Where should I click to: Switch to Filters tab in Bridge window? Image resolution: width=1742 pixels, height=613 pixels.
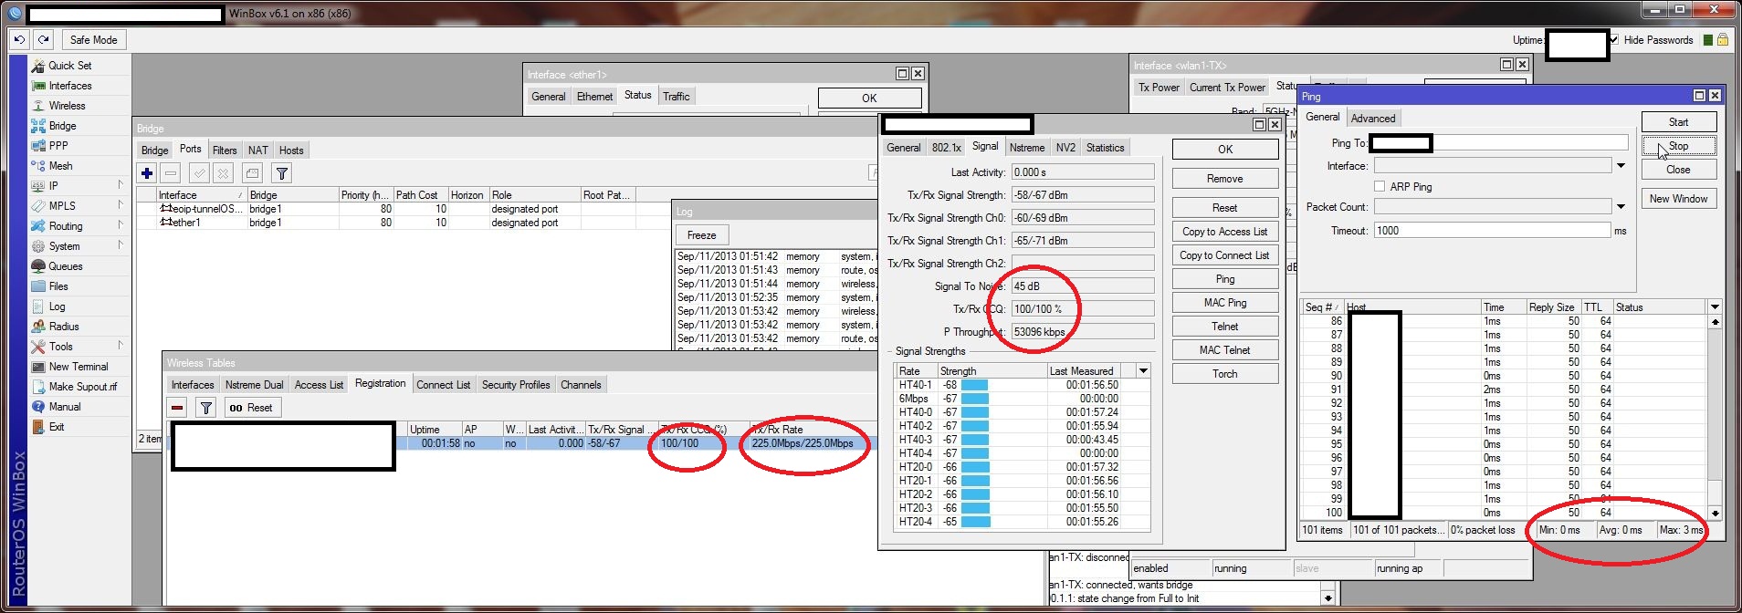click(225, 151)
